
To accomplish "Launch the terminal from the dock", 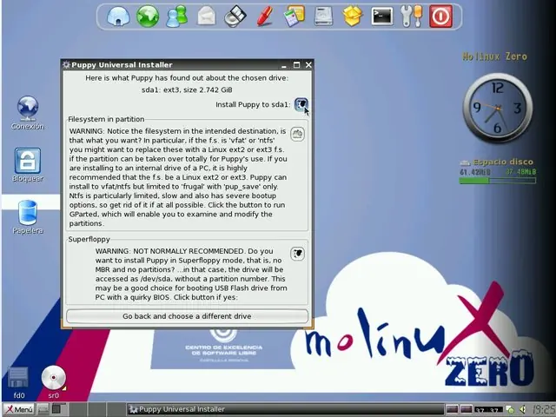I will [x=382, y=17].
